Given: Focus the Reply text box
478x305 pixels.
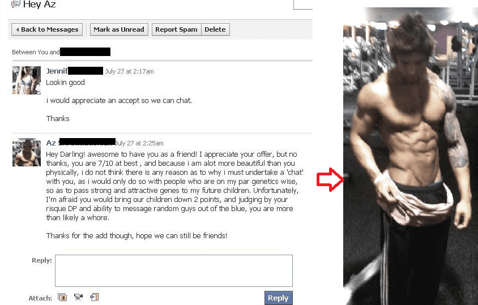Looking at the screenshot, I should (x=174, y=270).
